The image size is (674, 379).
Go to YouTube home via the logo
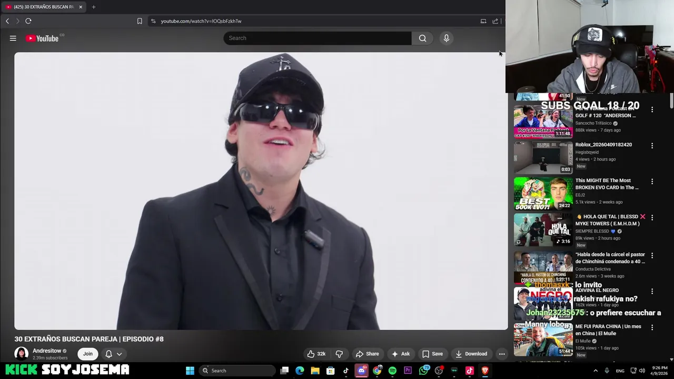(x=42, y=38)
